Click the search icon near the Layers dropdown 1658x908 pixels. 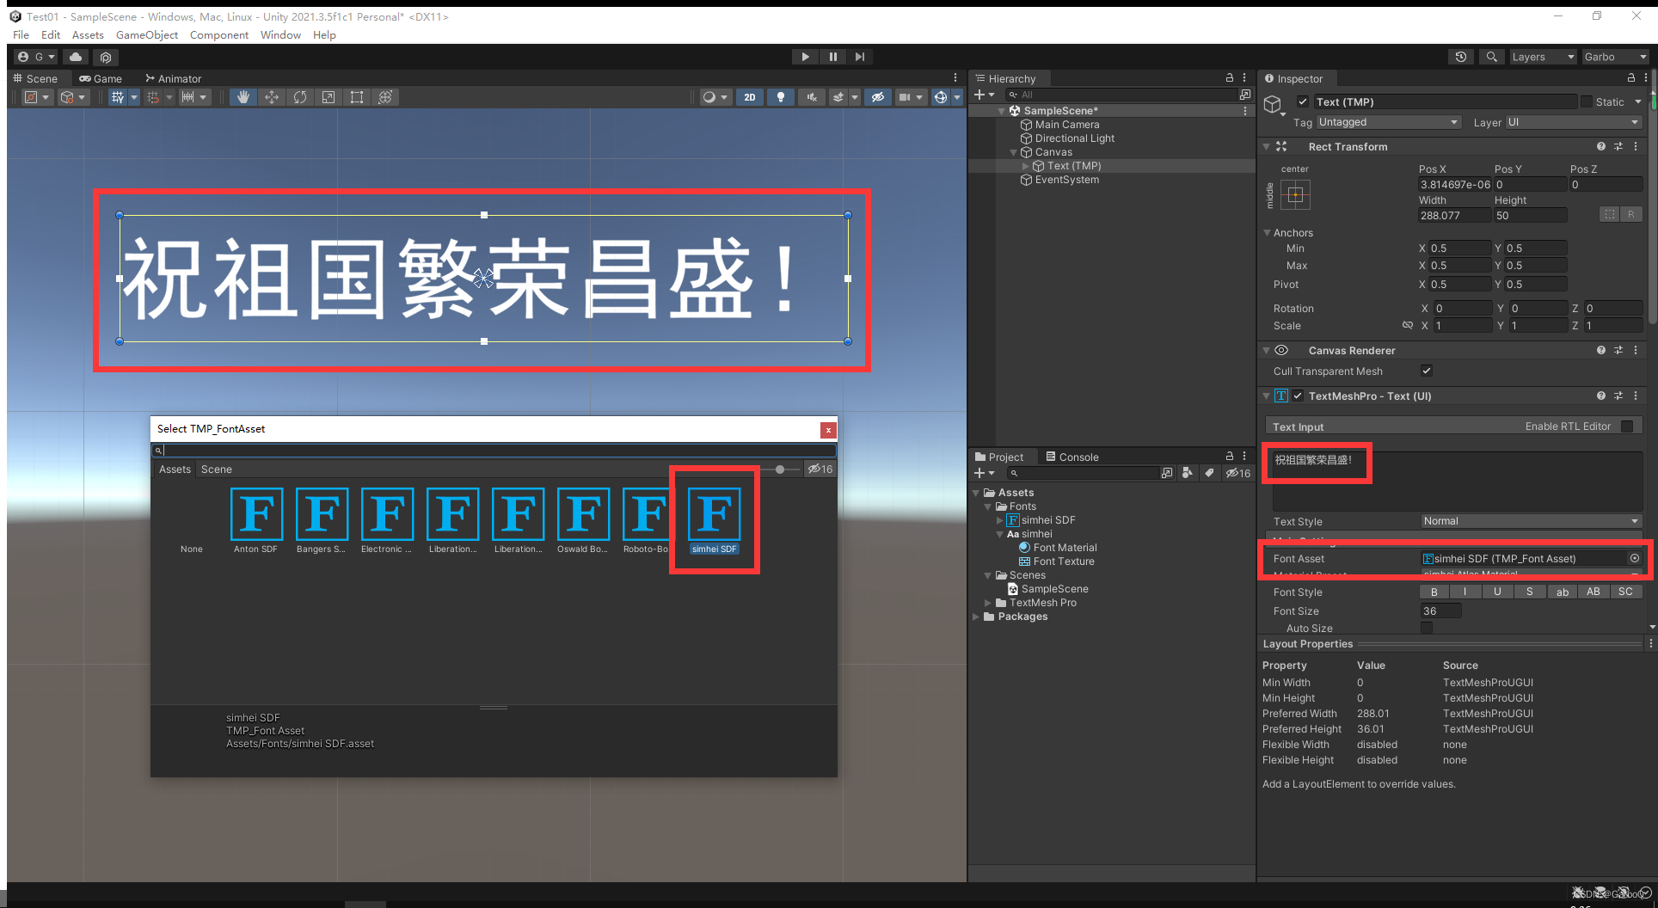point(1491,57)
